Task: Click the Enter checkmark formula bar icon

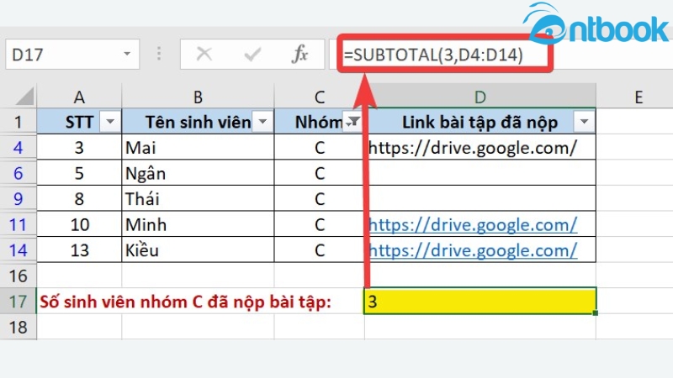Action: 252,55
